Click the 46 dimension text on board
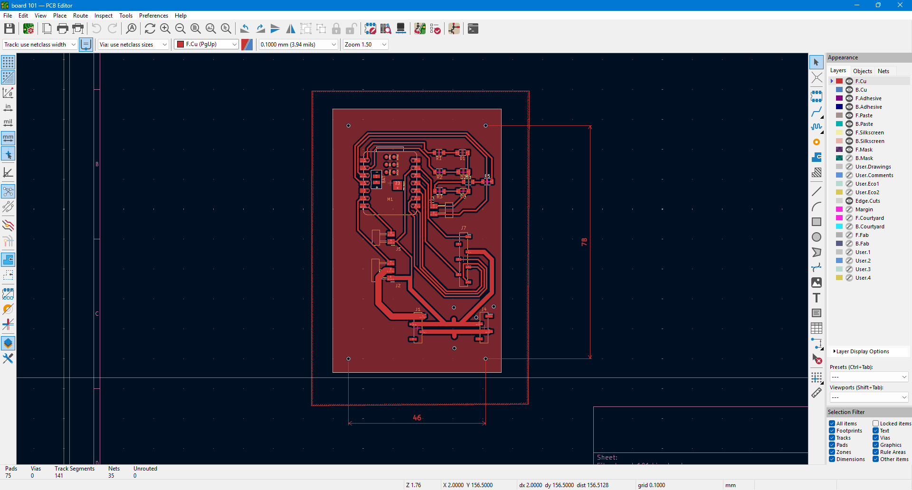This screenshot has width=912, height=490. (x=417, y=418)
